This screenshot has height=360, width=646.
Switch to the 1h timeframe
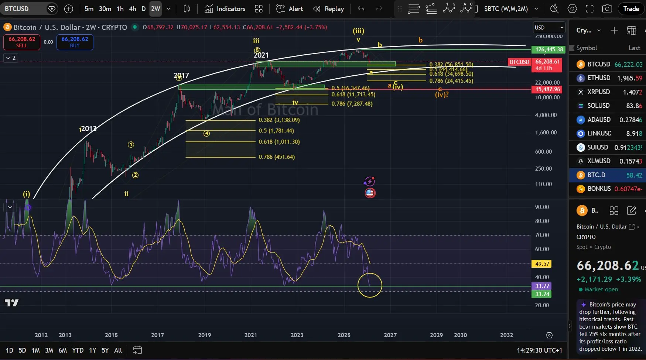120,9
